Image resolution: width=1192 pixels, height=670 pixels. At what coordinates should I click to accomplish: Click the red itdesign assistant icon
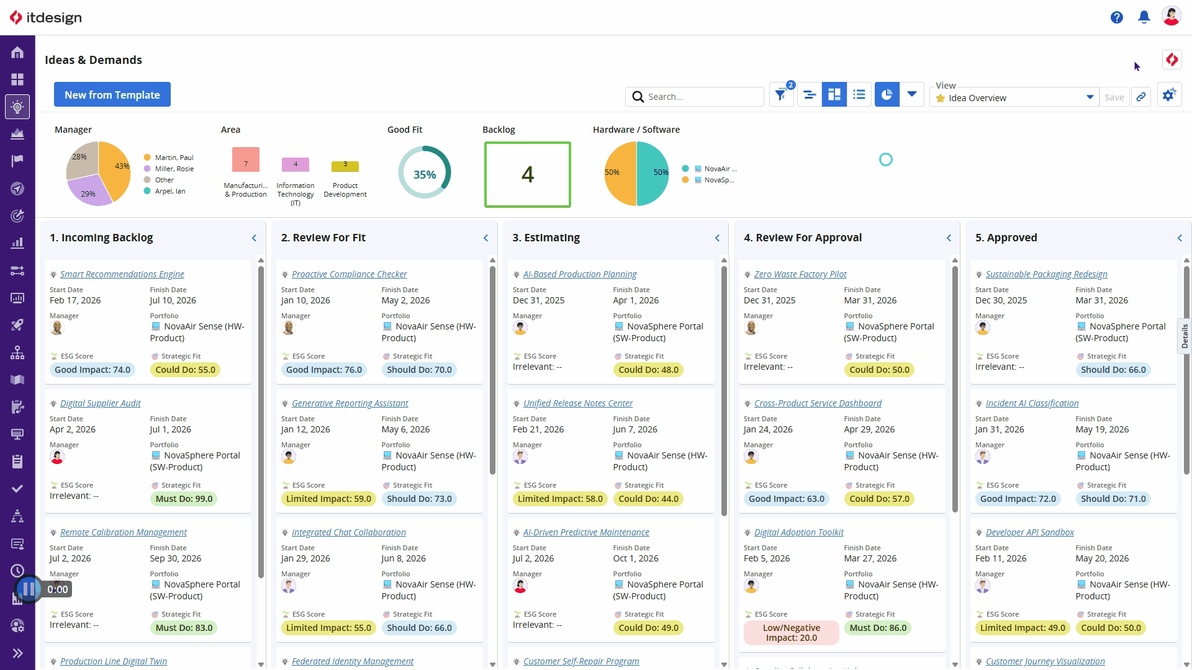1172,60
